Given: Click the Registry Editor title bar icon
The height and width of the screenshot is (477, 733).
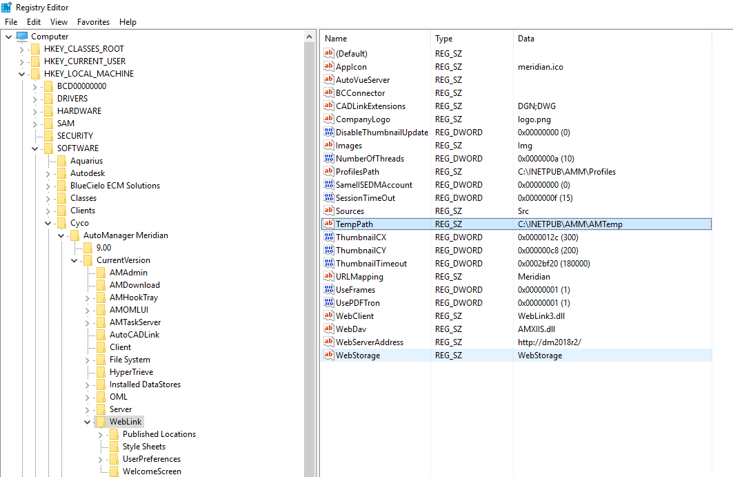Looking at the screenshot, I should [6, 7].
